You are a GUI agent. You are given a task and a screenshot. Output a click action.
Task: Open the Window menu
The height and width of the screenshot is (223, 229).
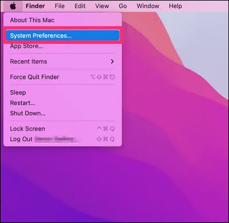[x=148, y=6]
